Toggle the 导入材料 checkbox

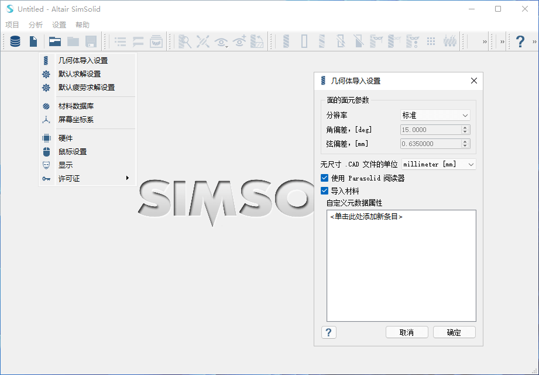coord(325,191)
